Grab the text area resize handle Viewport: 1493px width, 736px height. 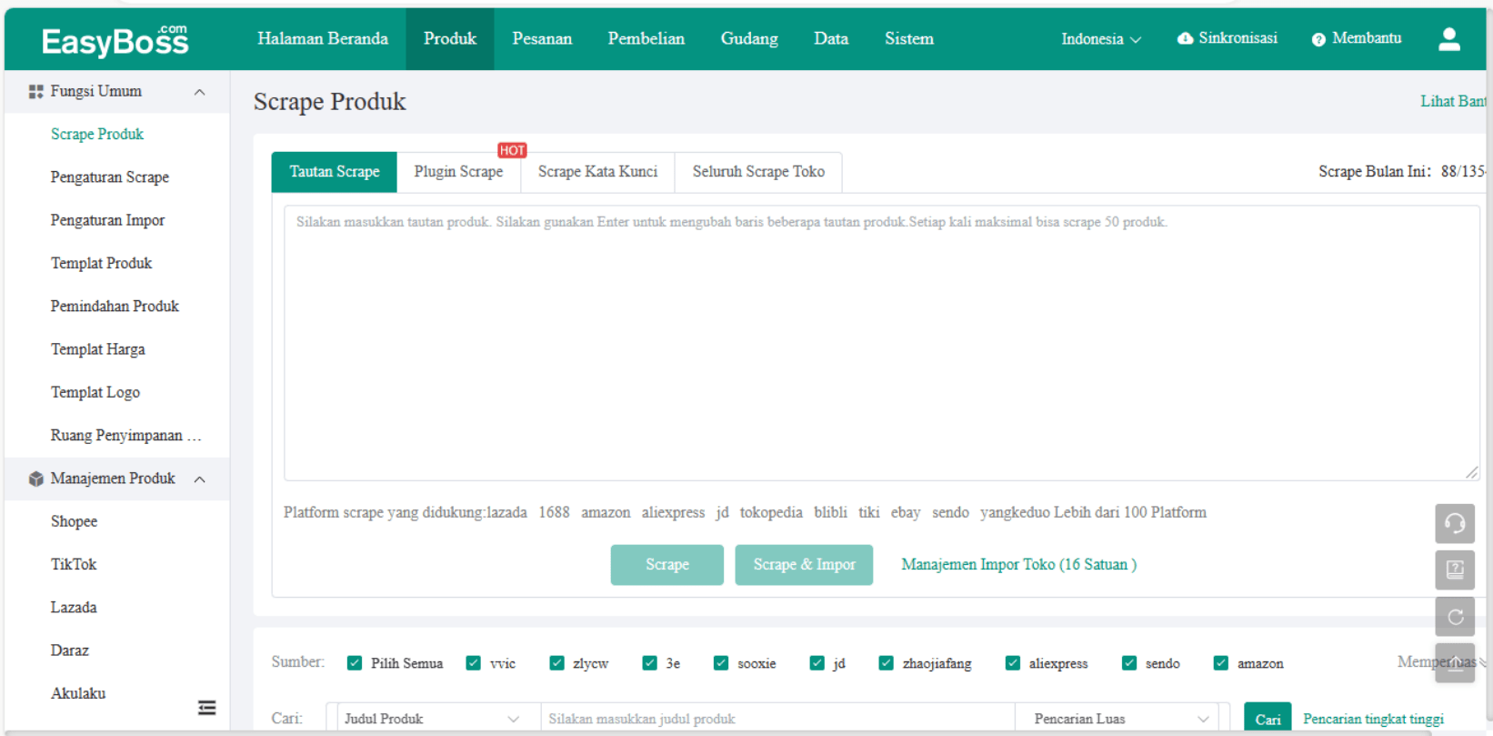click(x=1471, y=471)
